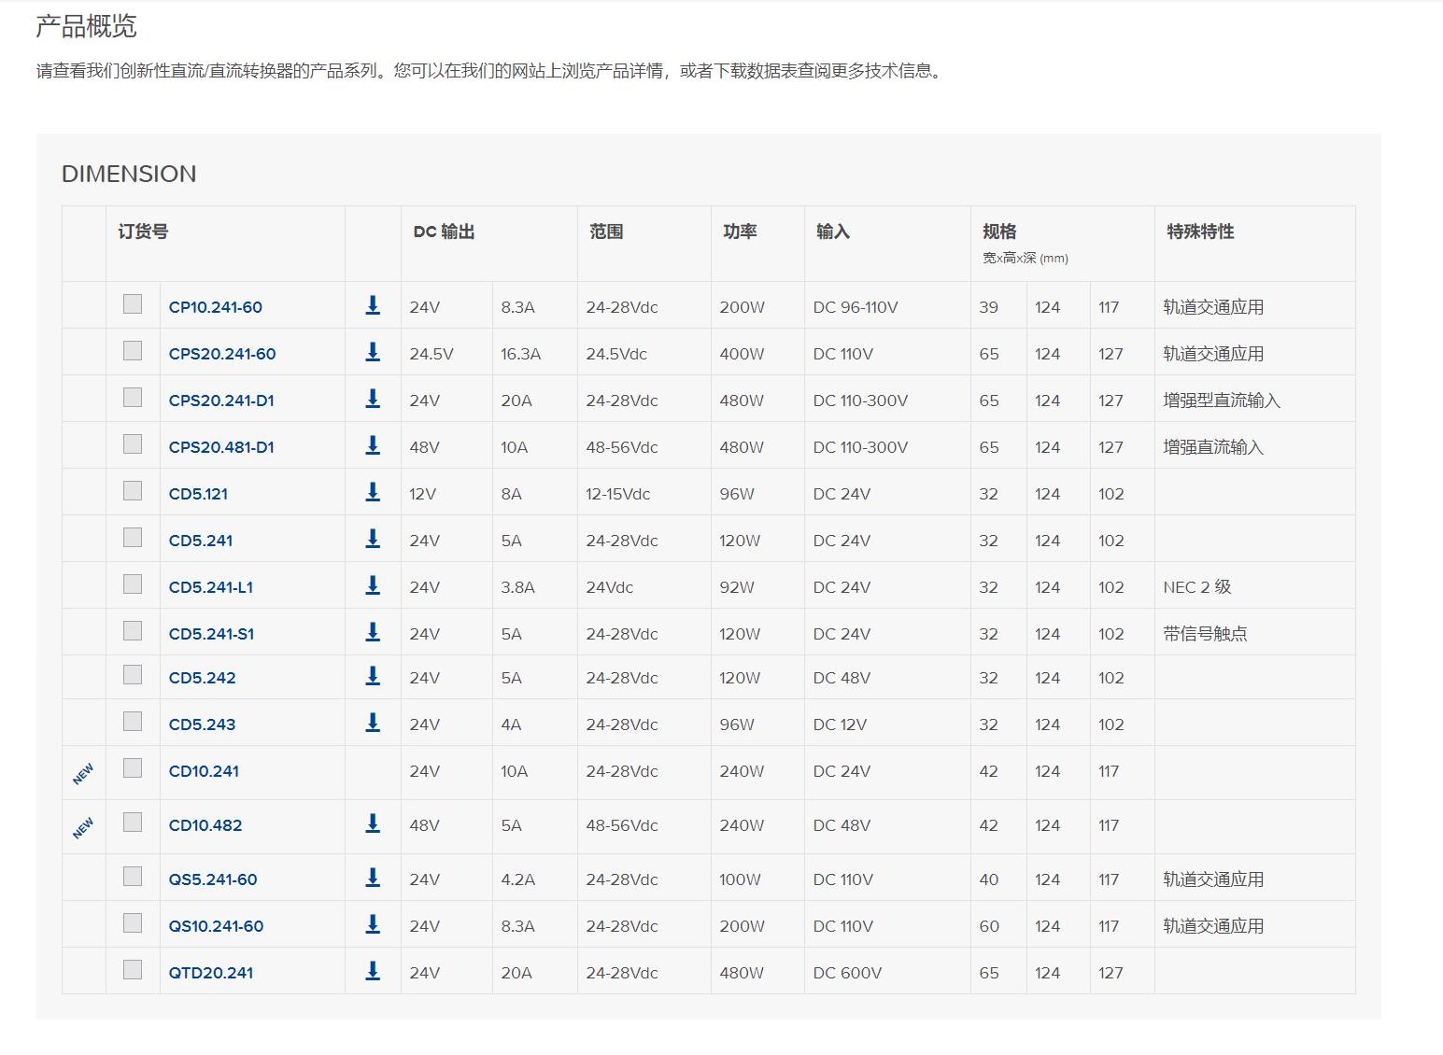Screen dimensions: 1443x1055
Task: Select the CD5.241 row checkbox
Action: 133,538
